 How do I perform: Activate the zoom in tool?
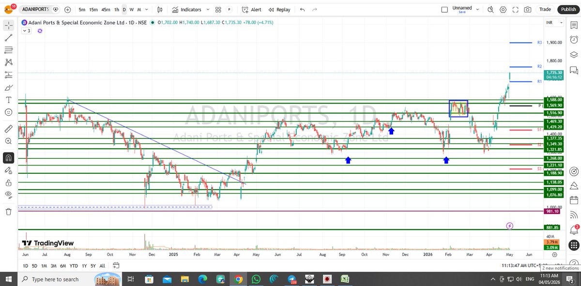[x=9, y=141]
